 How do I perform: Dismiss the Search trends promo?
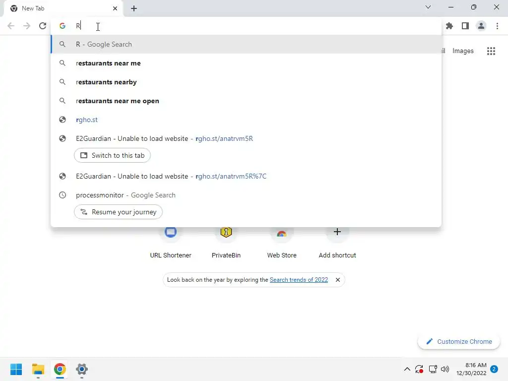(337, 280)
